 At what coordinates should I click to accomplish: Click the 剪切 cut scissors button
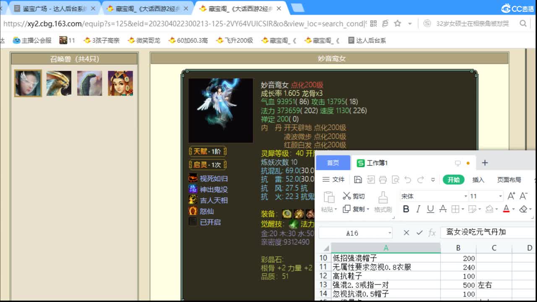coord(354,196)
